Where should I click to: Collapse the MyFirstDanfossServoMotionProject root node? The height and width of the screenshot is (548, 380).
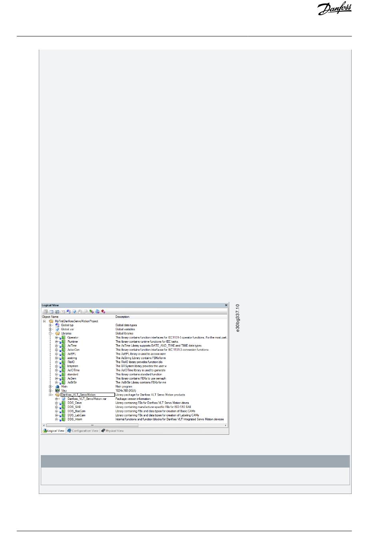click(x=44, y=321)
